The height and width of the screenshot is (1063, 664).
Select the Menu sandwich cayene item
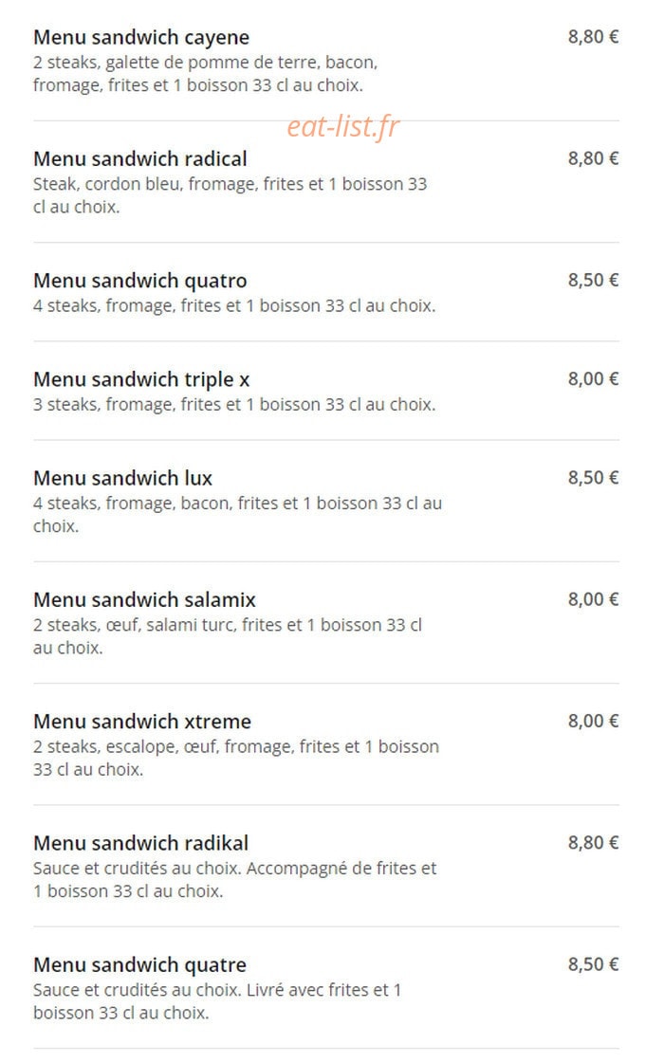click(141, 37)
